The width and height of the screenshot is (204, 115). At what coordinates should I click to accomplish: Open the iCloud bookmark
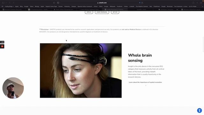coord(96,6)
